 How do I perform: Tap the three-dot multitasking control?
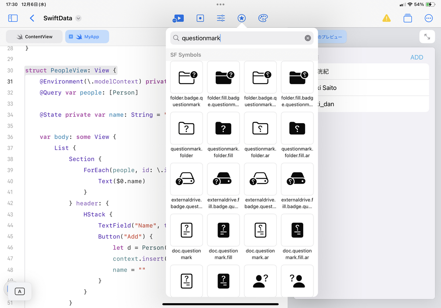[x=220, y=4]
